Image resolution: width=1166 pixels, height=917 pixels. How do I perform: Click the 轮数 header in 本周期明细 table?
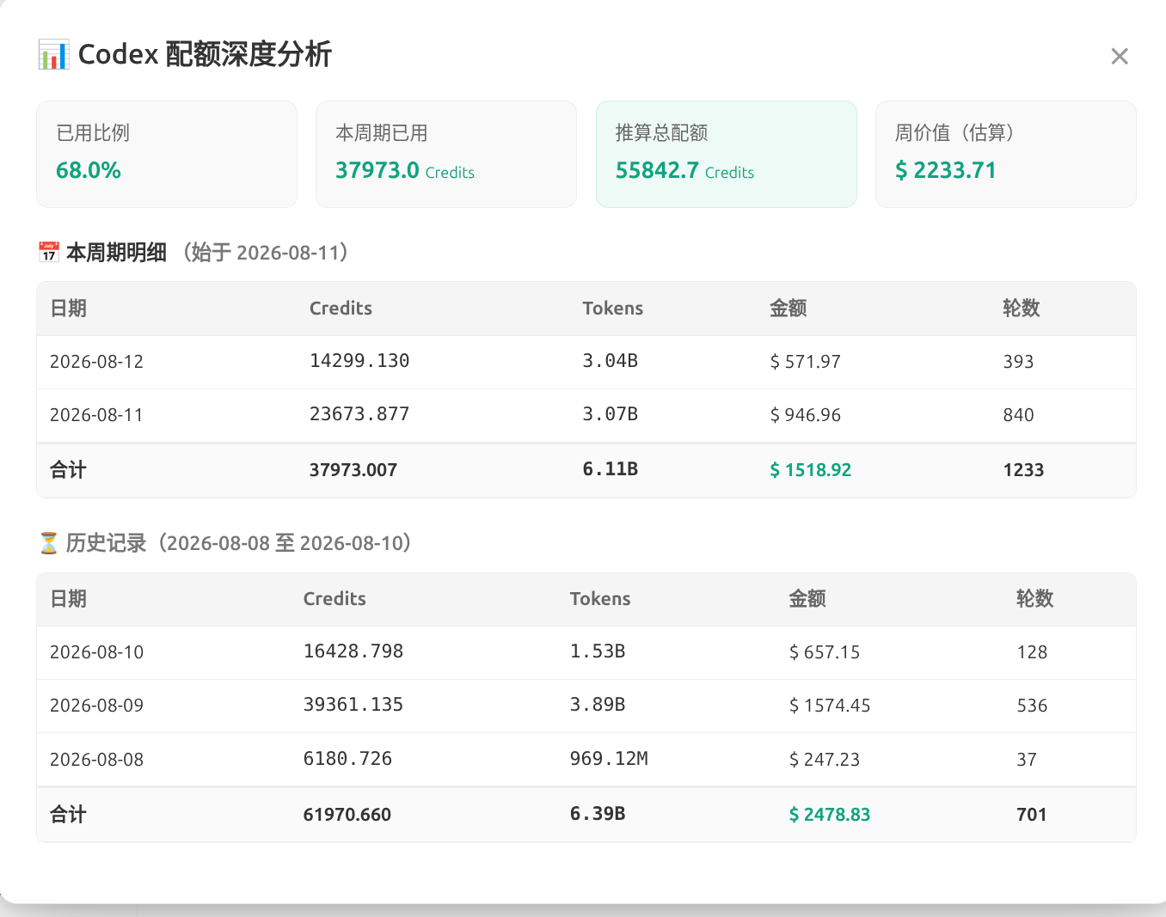tap(1022, 309)
